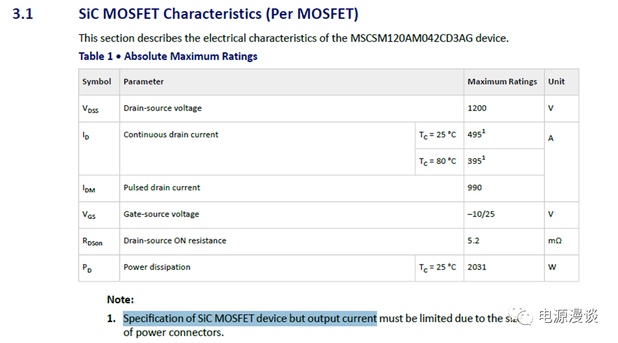
Task: Click the 电源漫谈 watermark text
Action: [567, 316]
